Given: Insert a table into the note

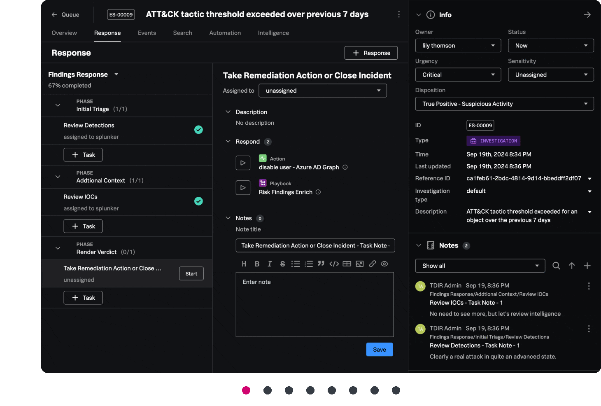Looking at the screenshot, I should (x=347, y=264).
